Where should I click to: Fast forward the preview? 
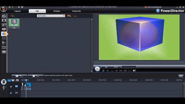coord(121,70)
